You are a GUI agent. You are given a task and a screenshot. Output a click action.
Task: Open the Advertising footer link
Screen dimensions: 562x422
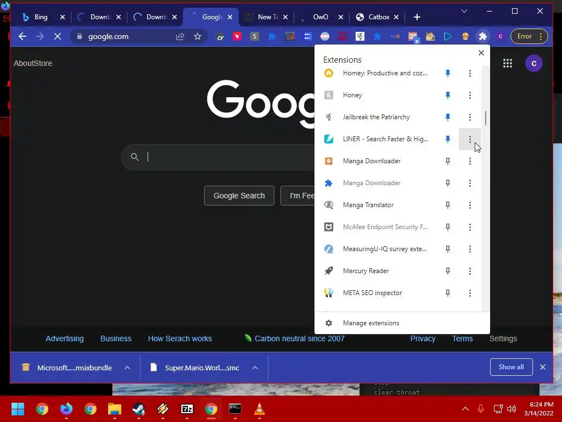(x=65, y=338)
